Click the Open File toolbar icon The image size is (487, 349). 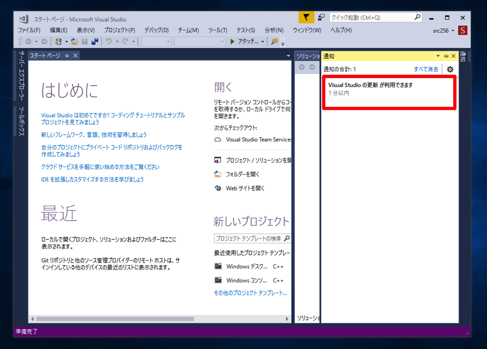pyautogui.click(x=74, y=42)
